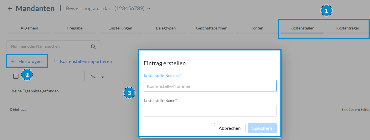
Task: Tick the select-all checkbox in table header
Action: coord(16,76)
